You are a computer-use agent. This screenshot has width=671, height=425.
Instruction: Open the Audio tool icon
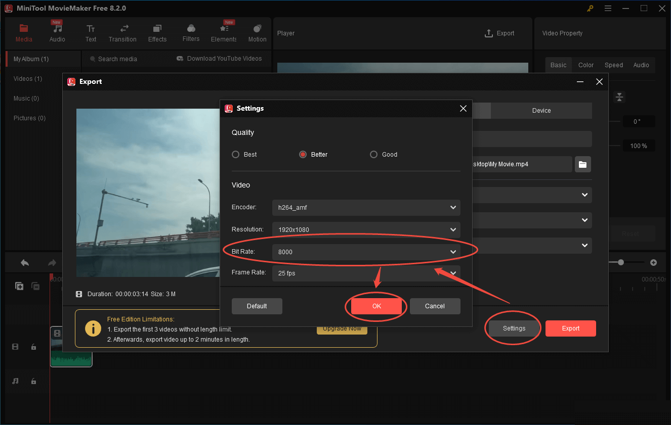pyautogui.click(x=57, y=29)
